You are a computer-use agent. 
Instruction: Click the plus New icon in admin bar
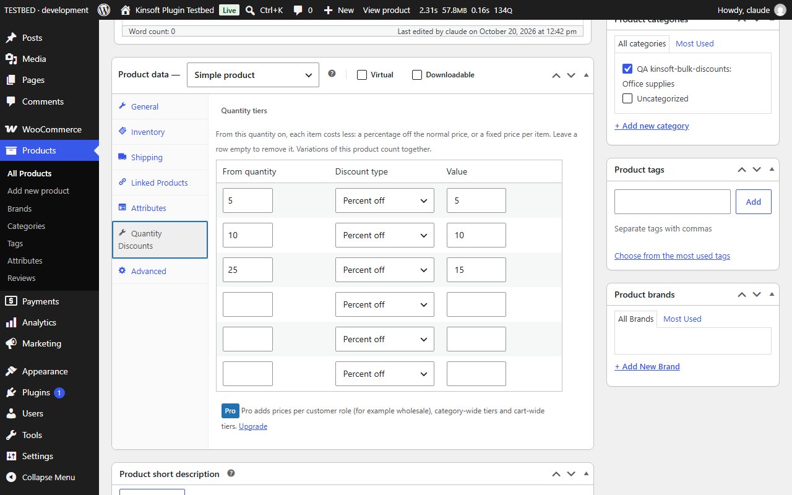point(328,11)
